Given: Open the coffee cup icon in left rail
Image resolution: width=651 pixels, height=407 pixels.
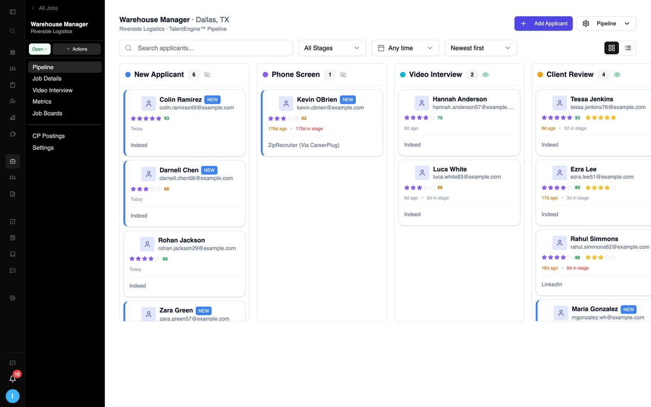Looking at the screenshot, I should click(x=12, y=133).
